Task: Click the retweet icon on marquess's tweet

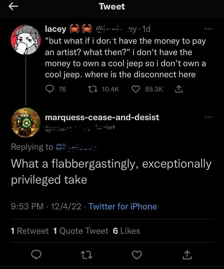Action: coord(87,255)
